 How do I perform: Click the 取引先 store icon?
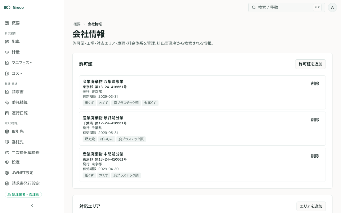coord(7,132)
